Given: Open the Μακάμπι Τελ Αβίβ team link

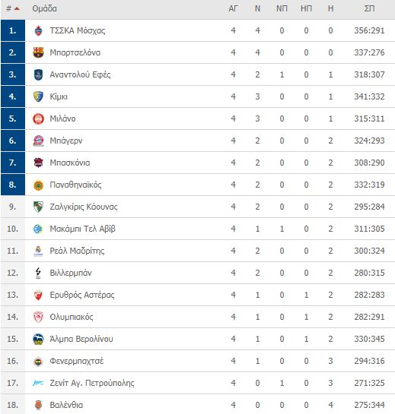Looking at the screenshot, I should (82, 229).
